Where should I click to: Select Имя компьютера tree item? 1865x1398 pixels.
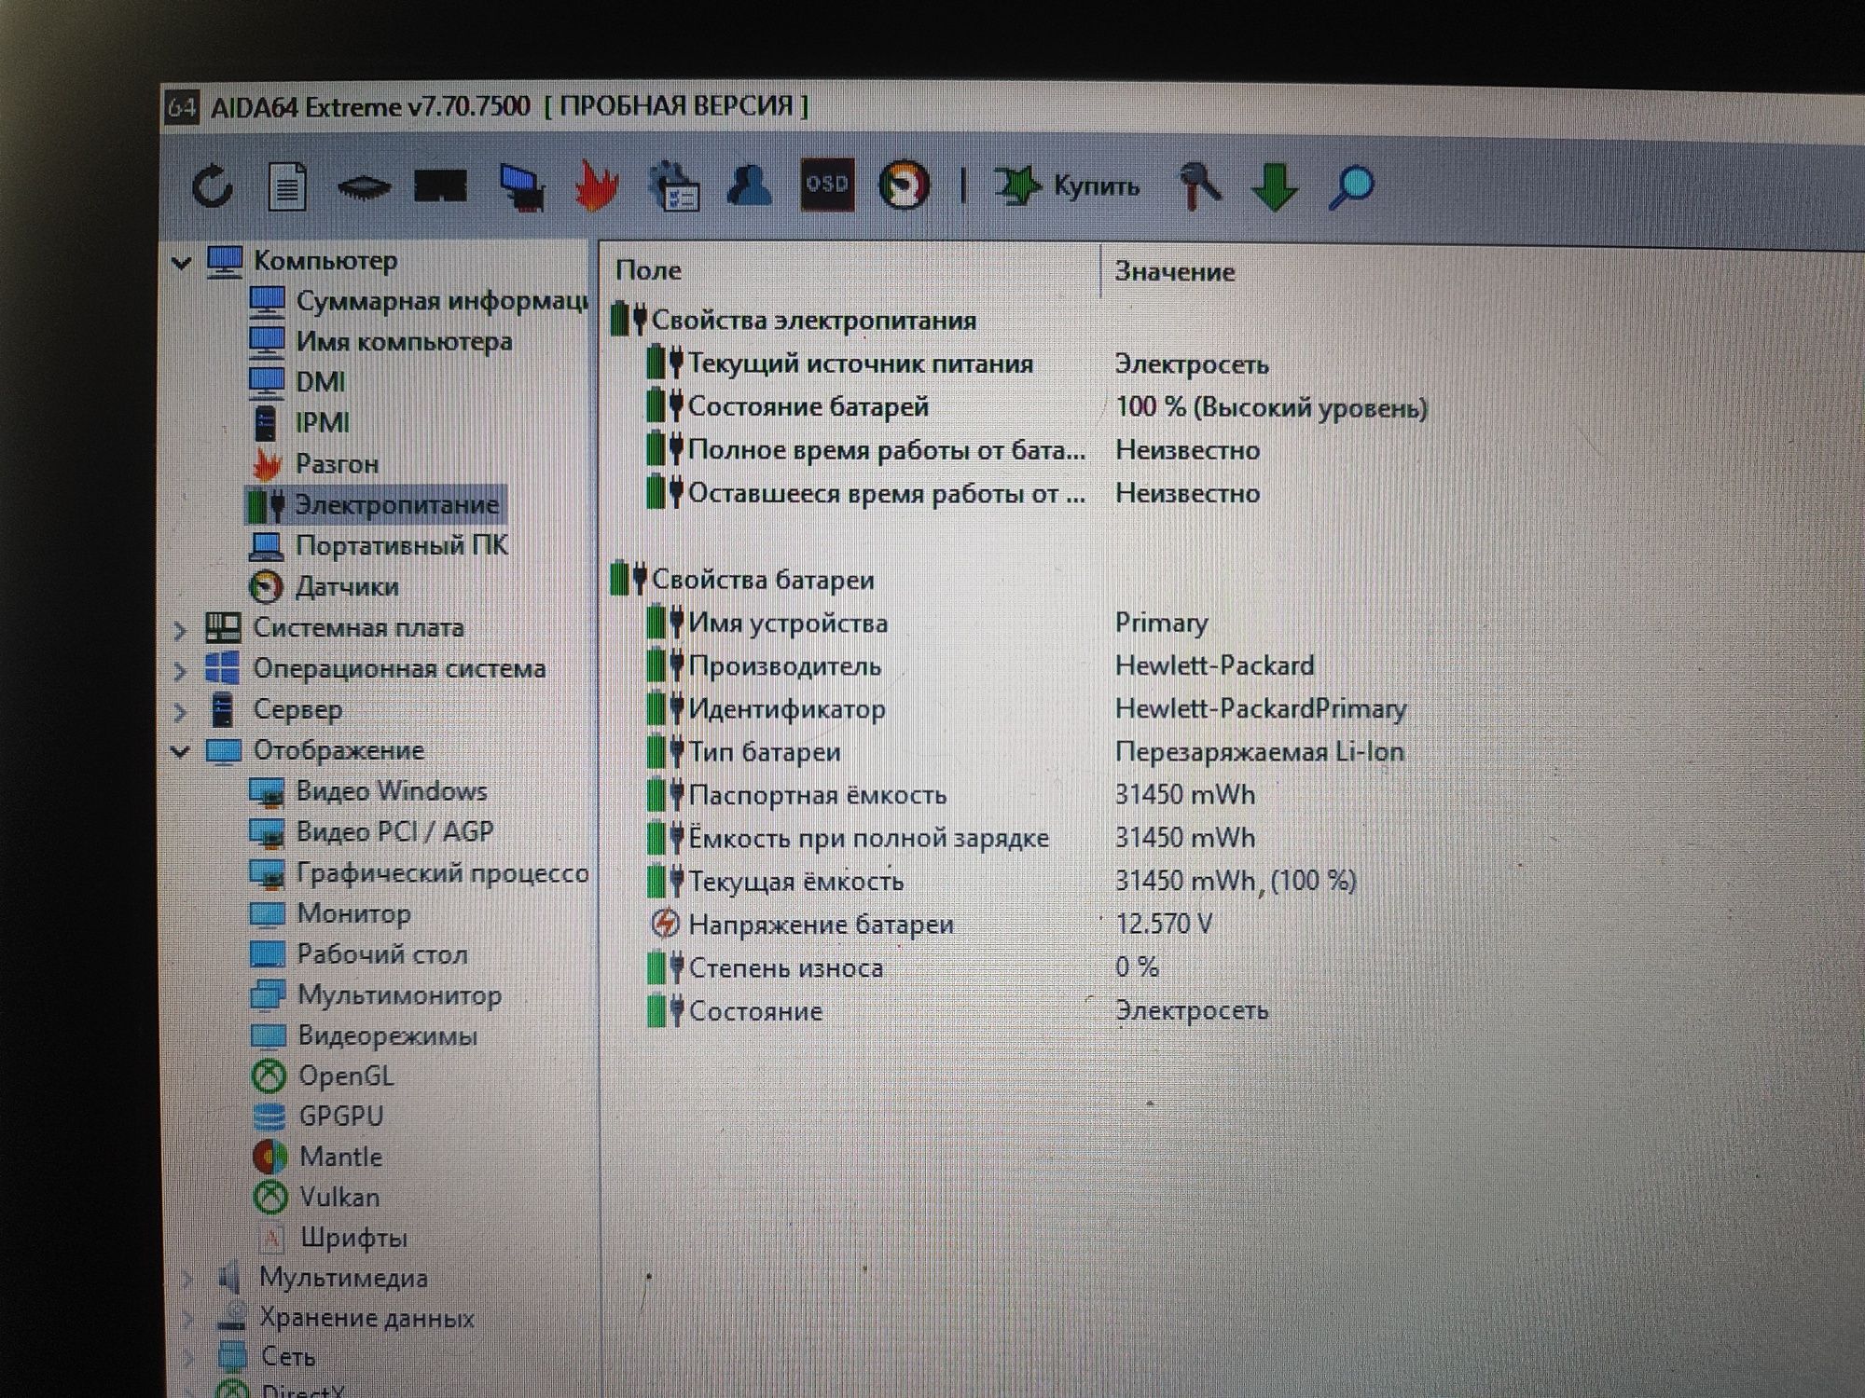380,341
